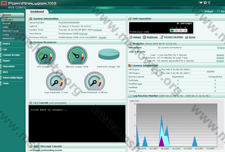This screenshot has width=225, height=152.
Task: Click the Log Receive Monitor graph
Action: tap(177, 125)
